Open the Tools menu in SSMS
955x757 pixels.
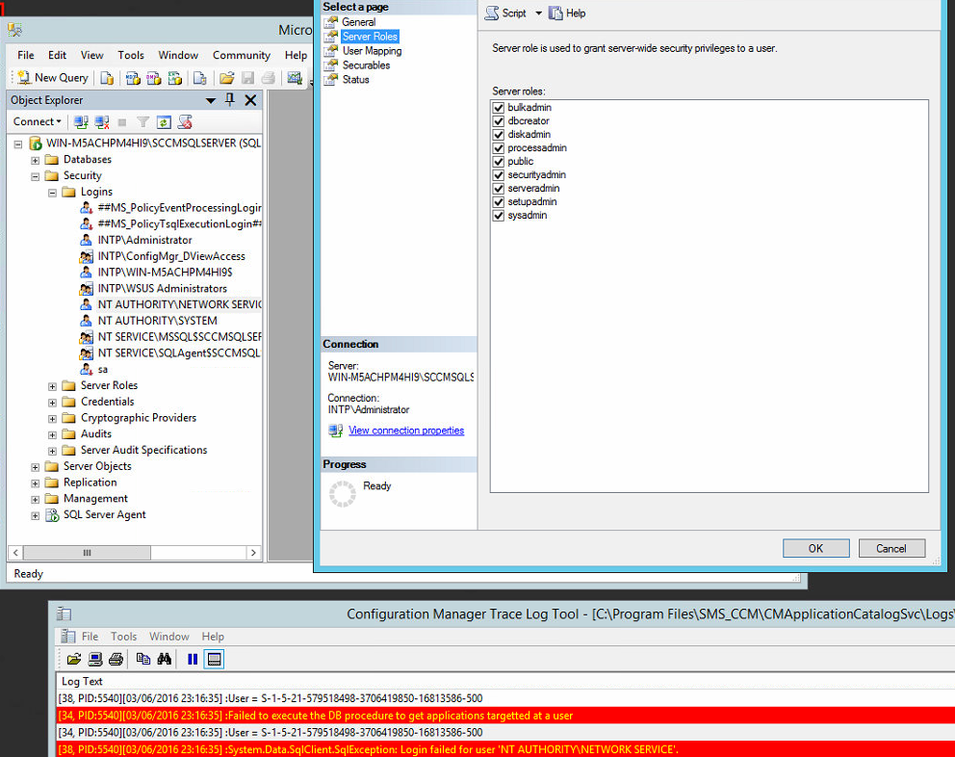(x=131, y=55)
